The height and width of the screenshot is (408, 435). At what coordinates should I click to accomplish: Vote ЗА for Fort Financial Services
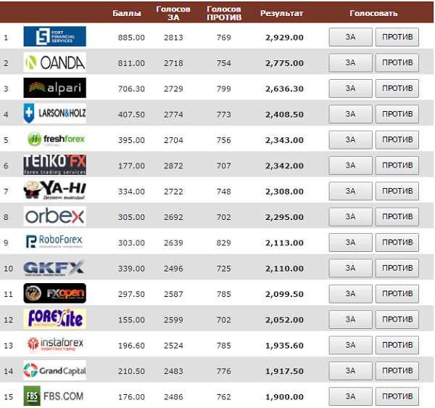350,37
